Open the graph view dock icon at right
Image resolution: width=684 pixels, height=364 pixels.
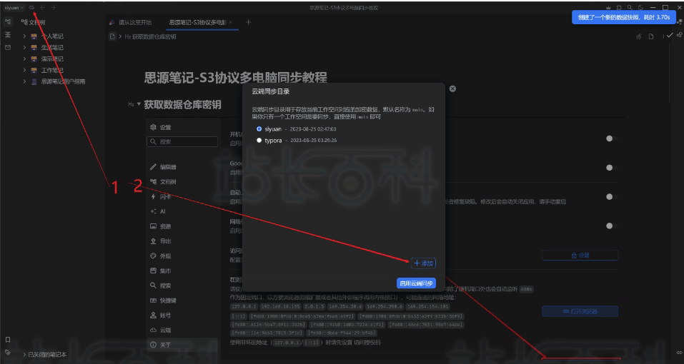click(x=679, y=34)
